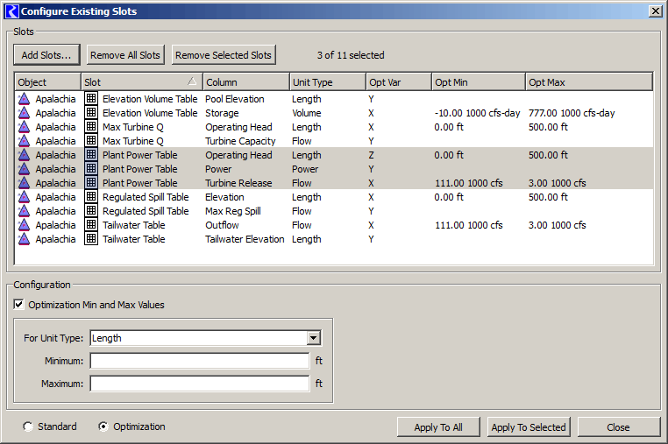668x444 pixels.
Task: Click the Apalachia object icon in Turbine Capacity row
Action: (x=24, y=141)
